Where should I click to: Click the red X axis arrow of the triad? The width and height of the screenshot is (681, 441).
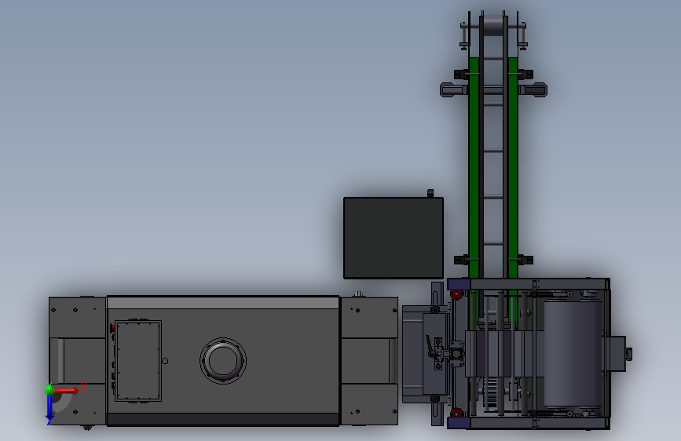(x=68, y=391)
